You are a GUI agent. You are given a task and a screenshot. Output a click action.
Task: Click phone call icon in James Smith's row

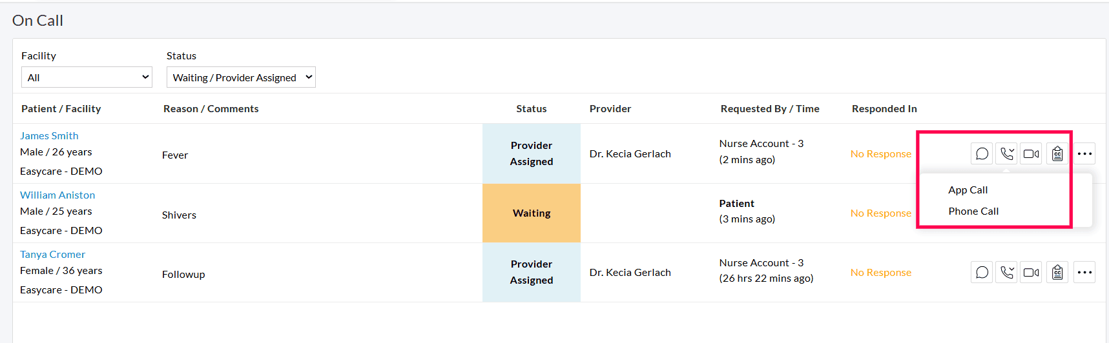tap(1006, 153)
